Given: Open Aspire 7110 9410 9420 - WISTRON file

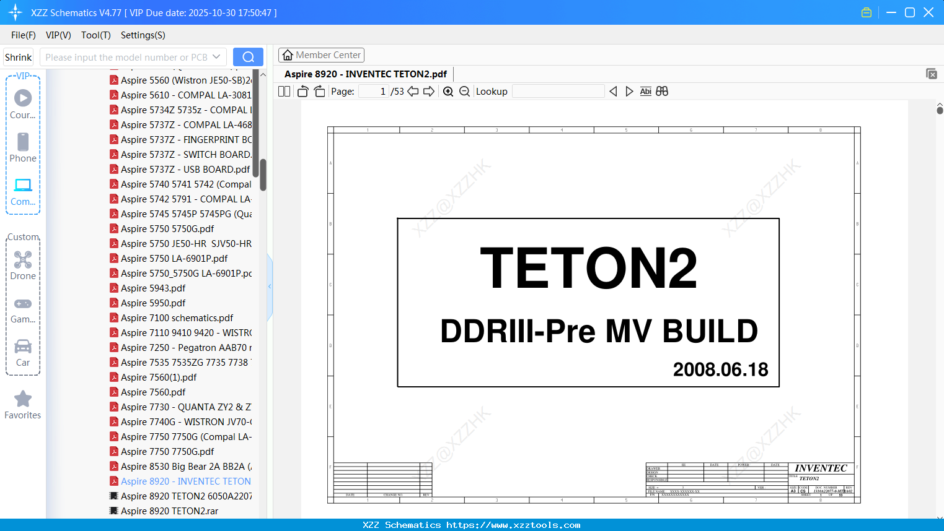Looking at the screenshot, I should (180, 333).
